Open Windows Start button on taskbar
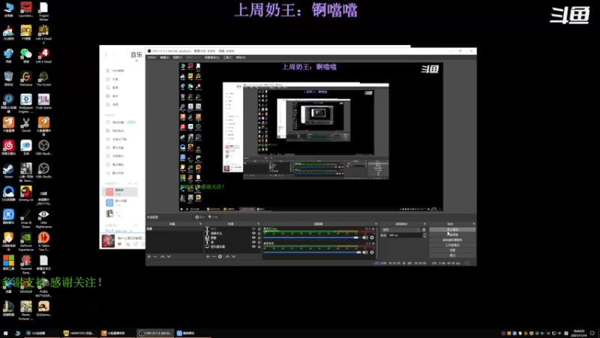Viewport: 600px width, 338px height. 5,333
